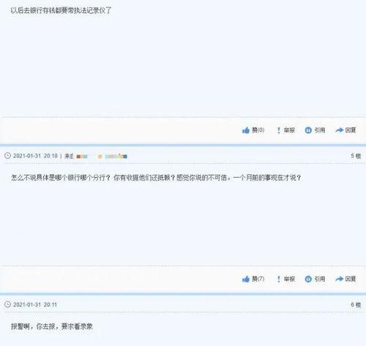Click timestamp 2021-01-31 20:10

click(x=35, y=156)
